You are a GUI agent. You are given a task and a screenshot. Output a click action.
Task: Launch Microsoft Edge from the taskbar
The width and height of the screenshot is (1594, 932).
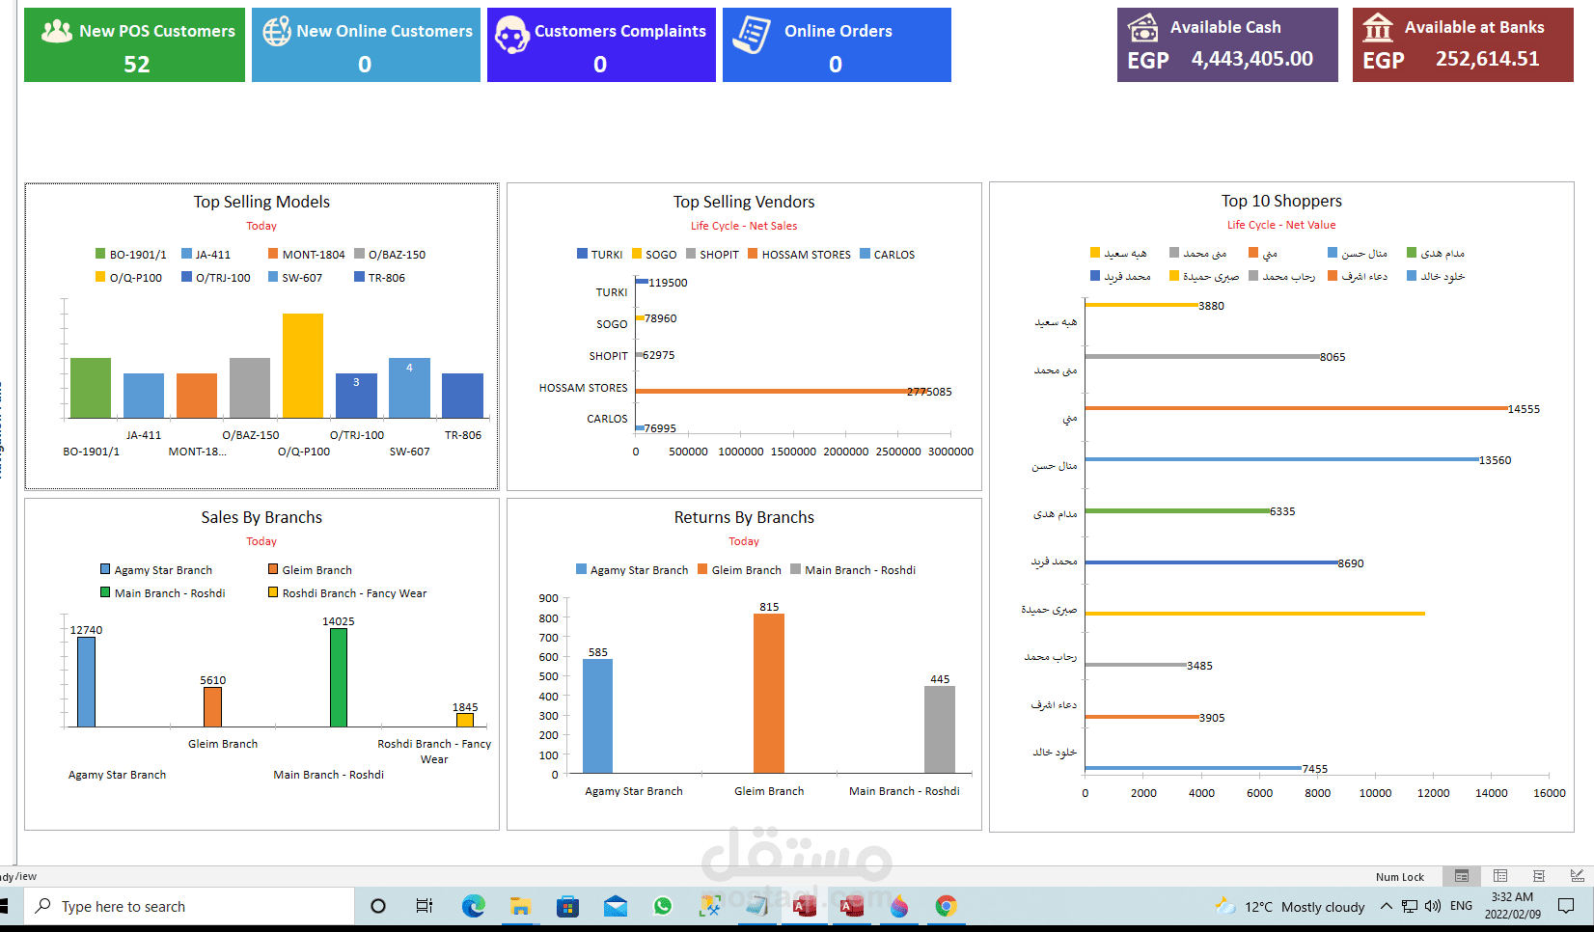click(473, 906)
